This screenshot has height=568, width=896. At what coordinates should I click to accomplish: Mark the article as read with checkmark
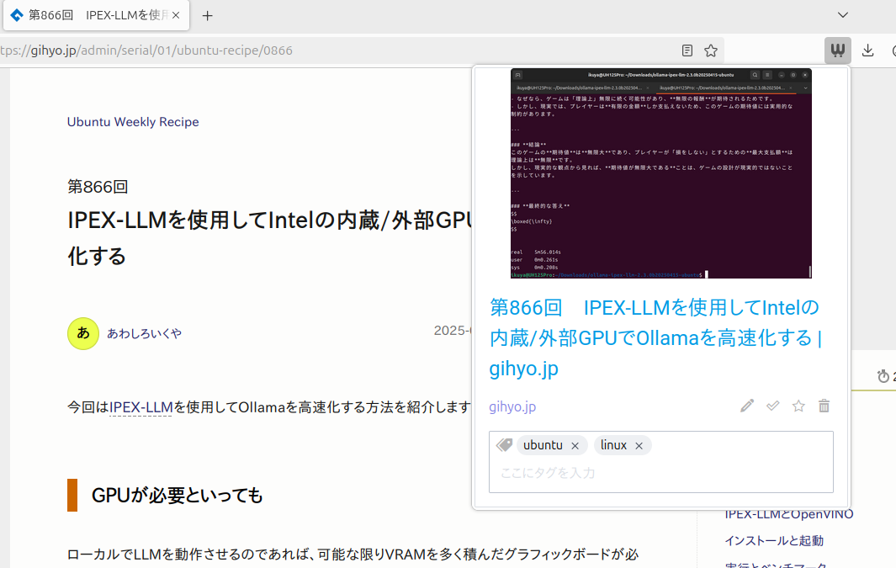coord(773,406)
